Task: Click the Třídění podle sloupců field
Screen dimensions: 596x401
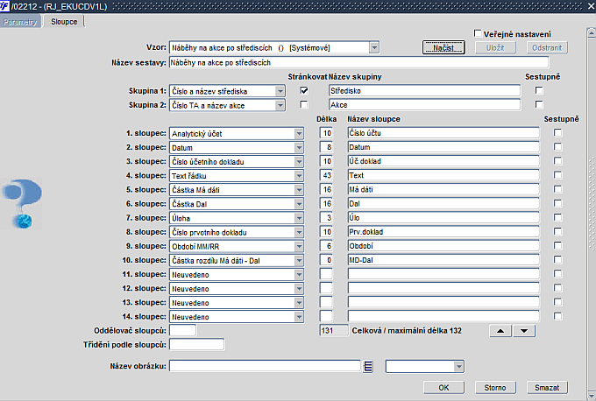Action: (x=196, y=344)
